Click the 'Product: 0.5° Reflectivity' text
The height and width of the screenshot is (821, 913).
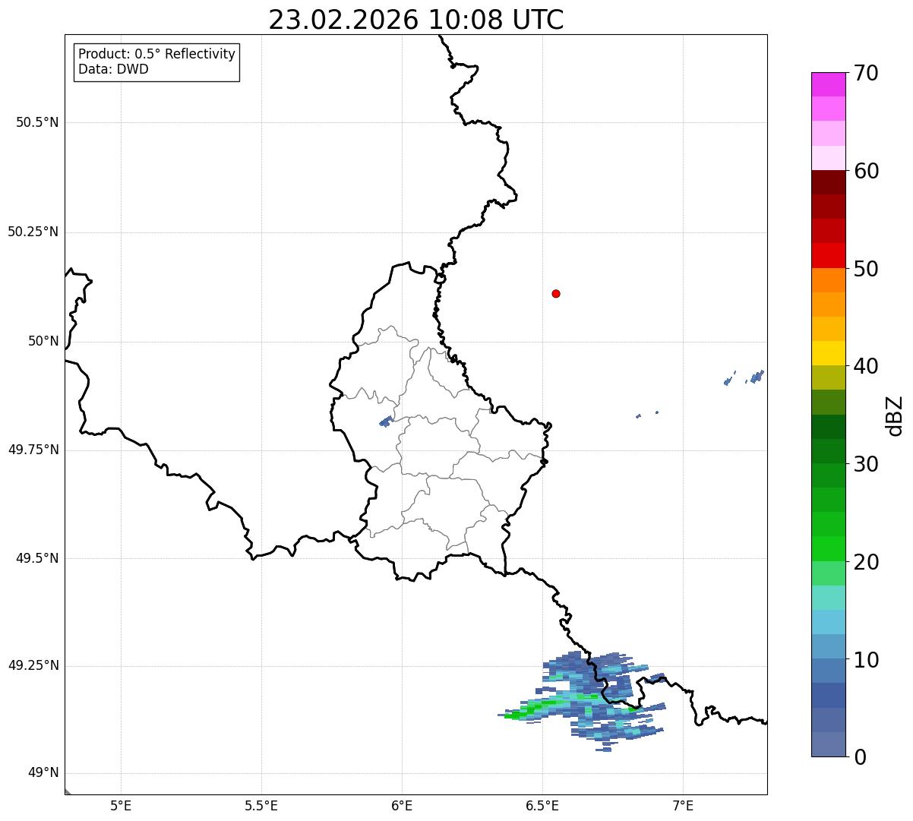coord(156,55)
